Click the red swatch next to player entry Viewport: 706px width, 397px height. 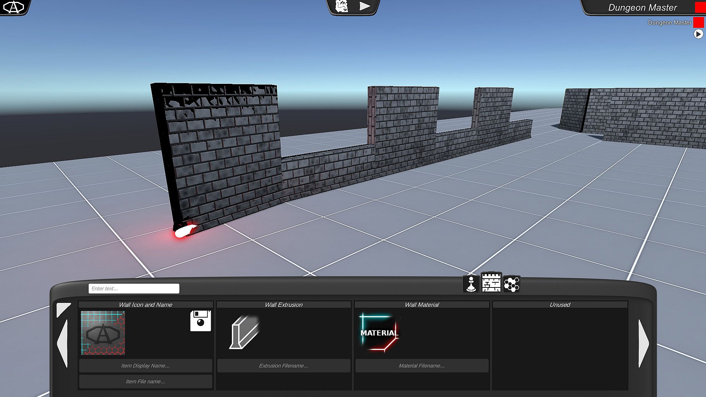(698, 22)
